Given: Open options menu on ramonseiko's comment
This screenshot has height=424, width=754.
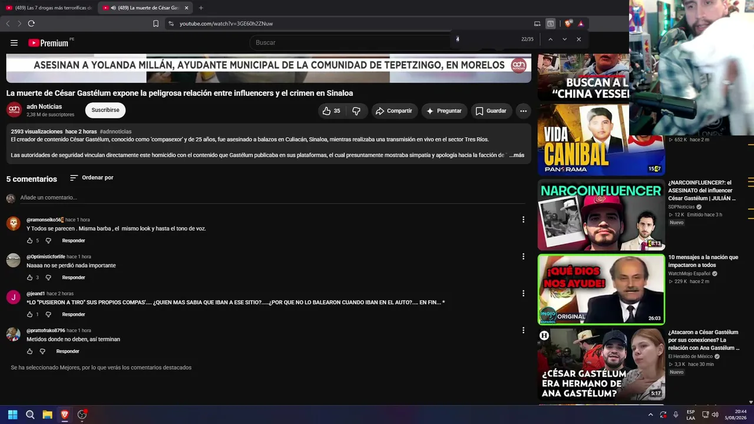Looking at the screenshot, I should click(523, 220).
